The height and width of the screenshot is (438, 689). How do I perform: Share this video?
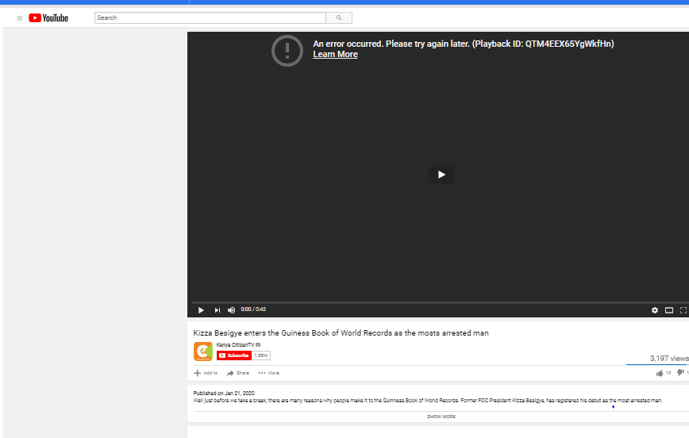(237, 373)
